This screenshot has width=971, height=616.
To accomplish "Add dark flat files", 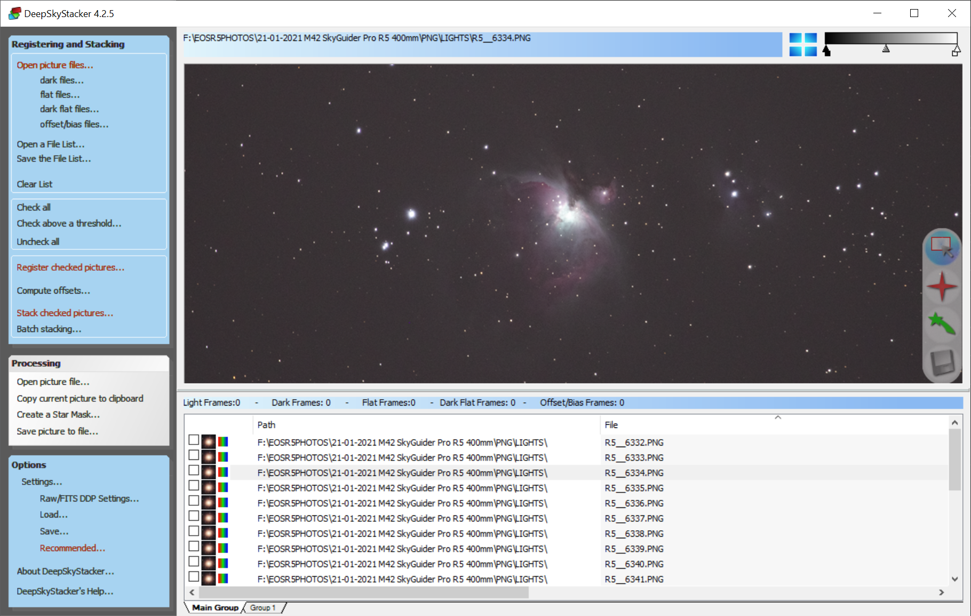I will (x=69, y=109).
